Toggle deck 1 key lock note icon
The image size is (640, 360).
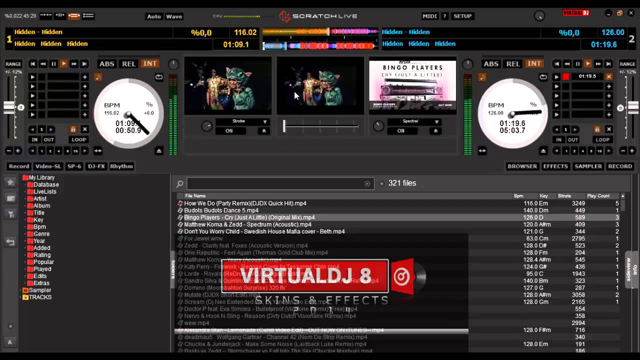98,77
